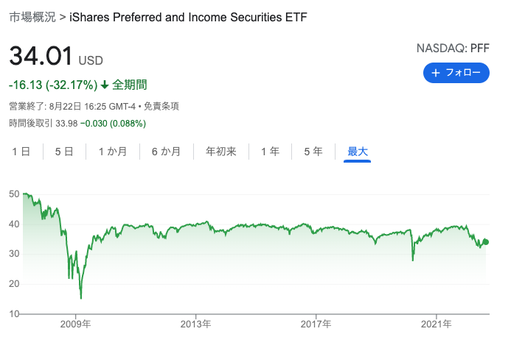Open the 5年 range view
The image size is (511, 337).
click(x=313, y=152)
